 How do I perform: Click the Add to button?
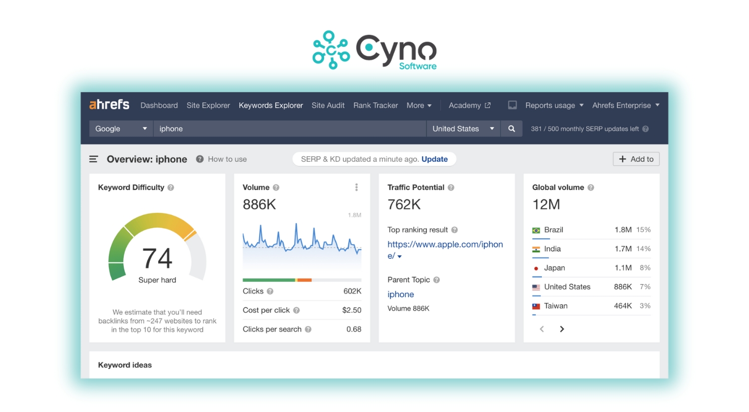(636, 159)
